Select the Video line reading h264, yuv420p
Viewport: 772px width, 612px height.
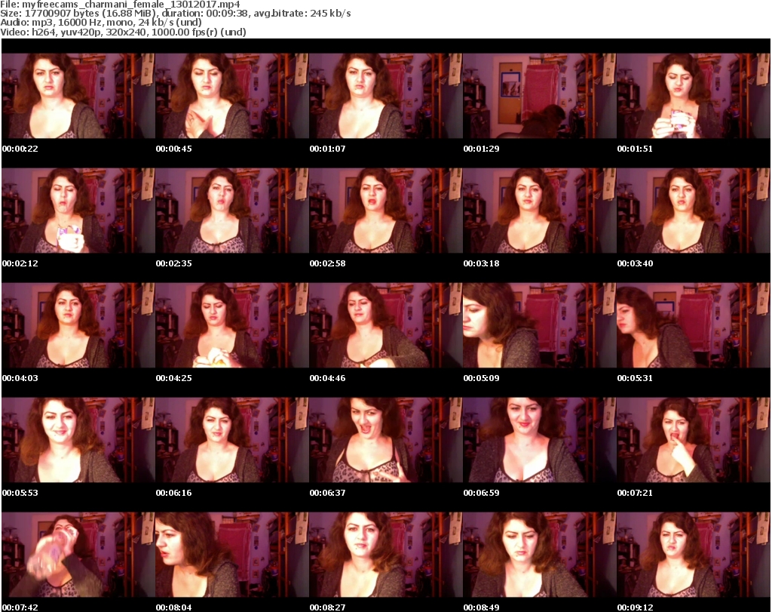click(123, 32)
